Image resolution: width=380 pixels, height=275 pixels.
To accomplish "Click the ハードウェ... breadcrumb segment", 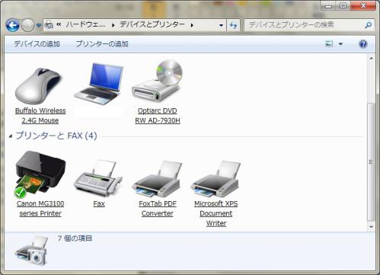I will pyautogui.click(x=86, y=24).
